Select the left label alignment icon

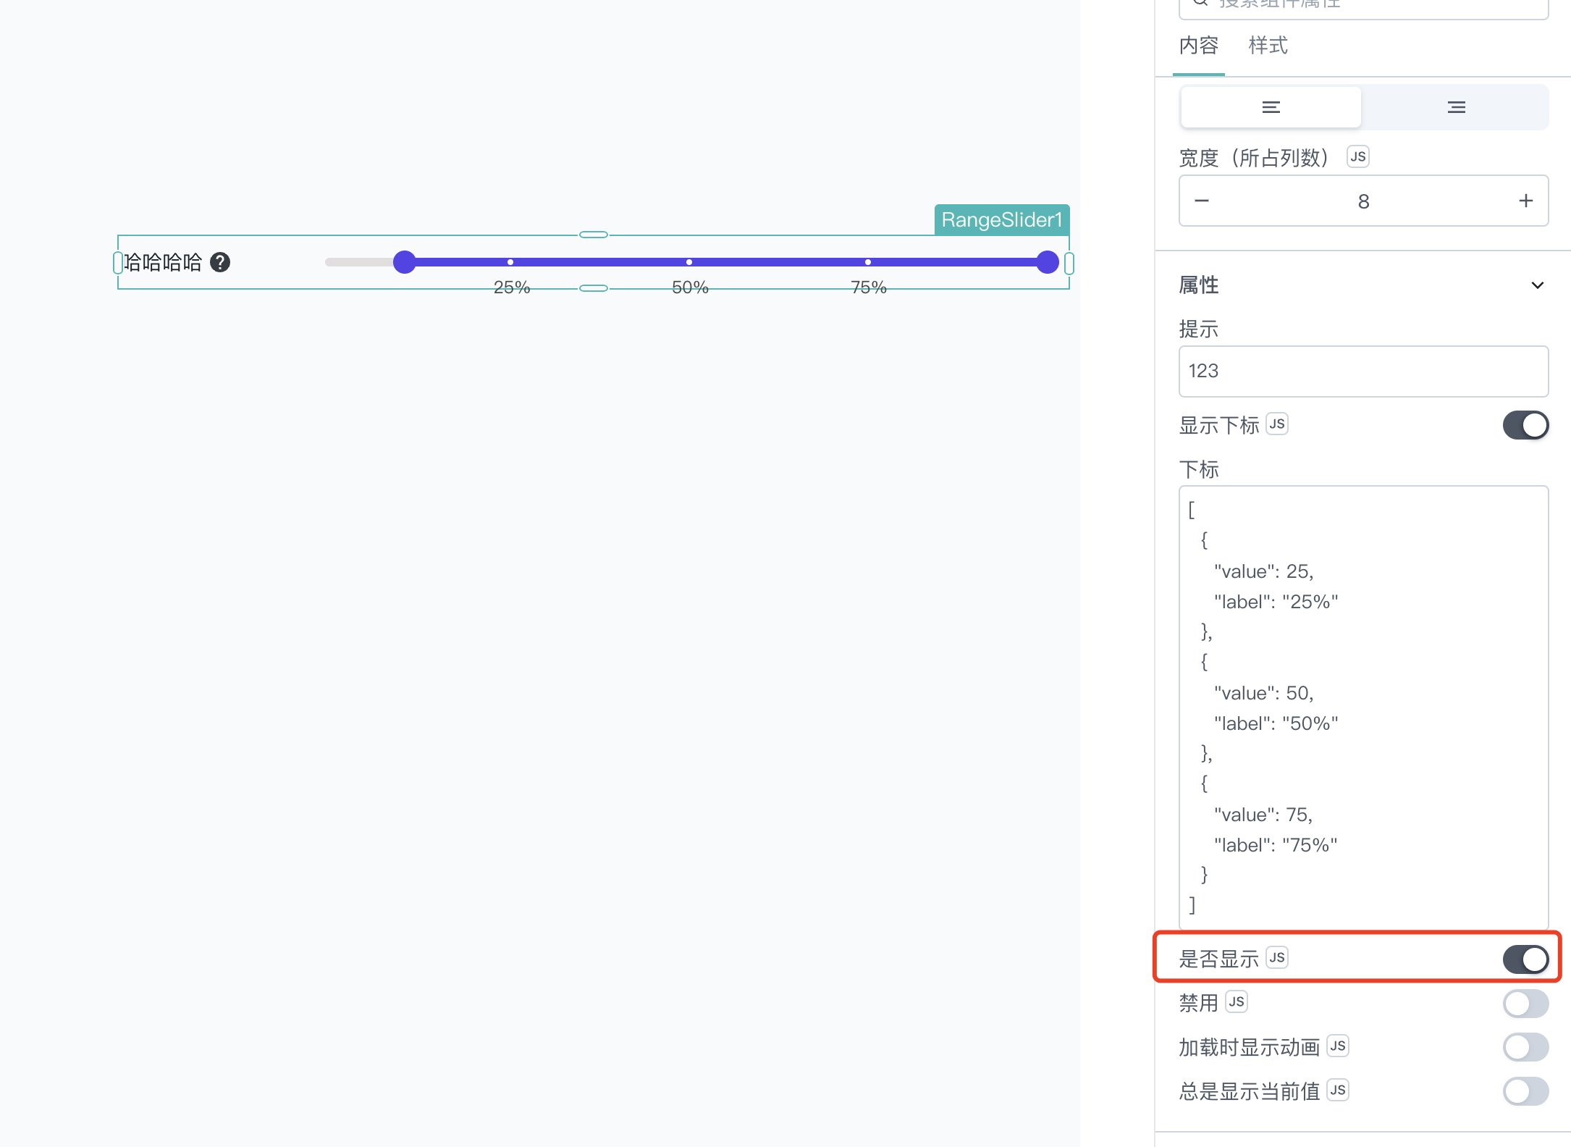tap(1271, 107)
